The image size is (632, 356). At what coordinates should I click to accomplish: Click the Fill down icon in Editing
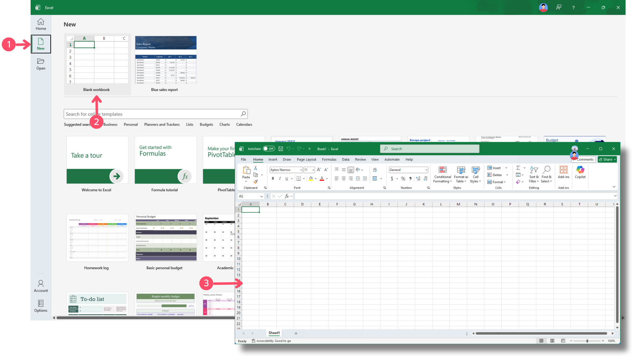pos(518,175)
